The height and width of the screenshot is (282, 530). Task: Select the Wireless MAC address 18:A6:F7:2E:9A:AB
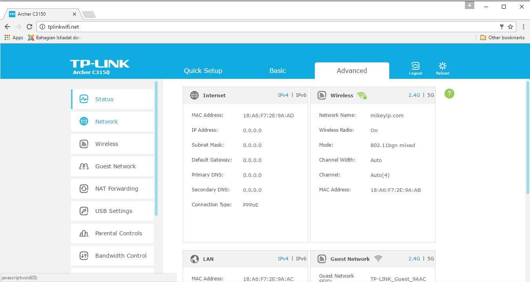(x=396, y=190)
